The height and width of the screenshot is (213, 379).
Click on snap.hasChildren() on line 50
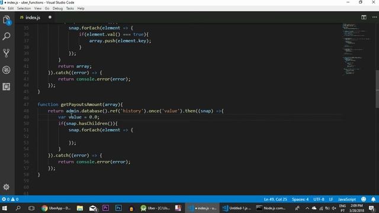pyautogui.click(x=91, y=124)
